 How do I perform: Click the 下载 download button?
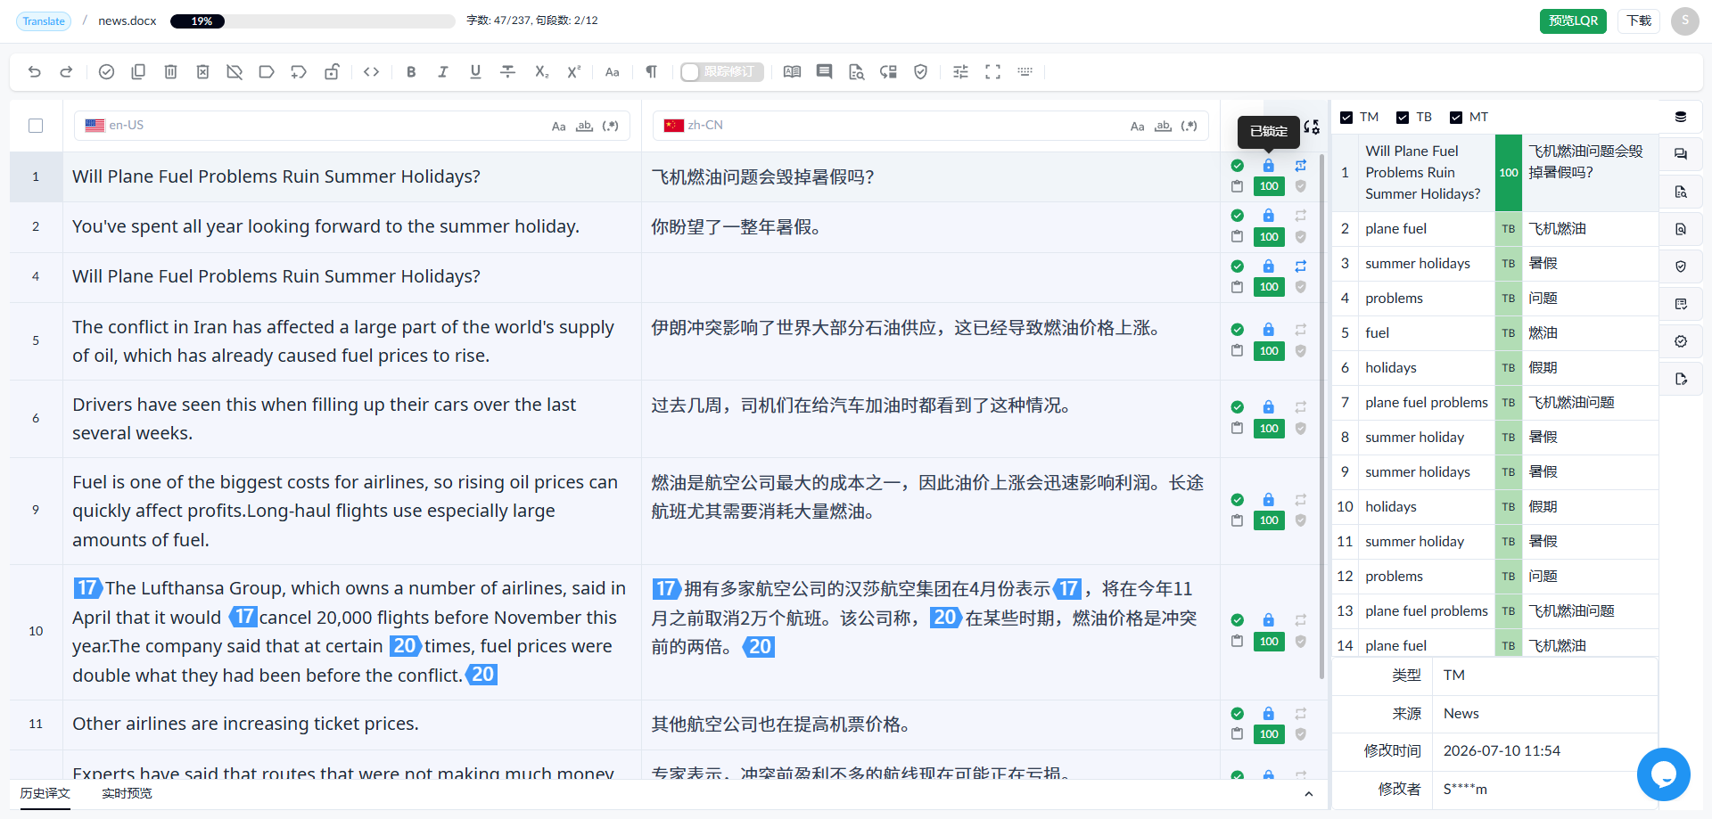1639,21
